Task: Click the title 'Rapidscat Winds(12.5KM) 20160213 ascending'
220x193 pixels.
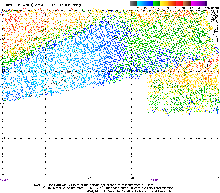Action: (x=43, y=5)
